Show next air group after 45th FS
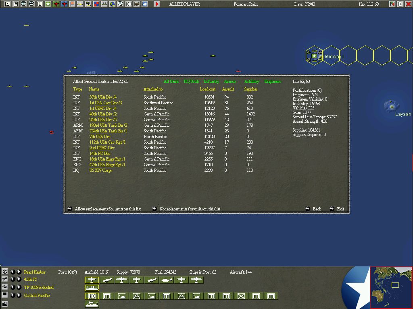Image resolution: width=413 pixels, height=309 pixels. click(x=19, y=279)
